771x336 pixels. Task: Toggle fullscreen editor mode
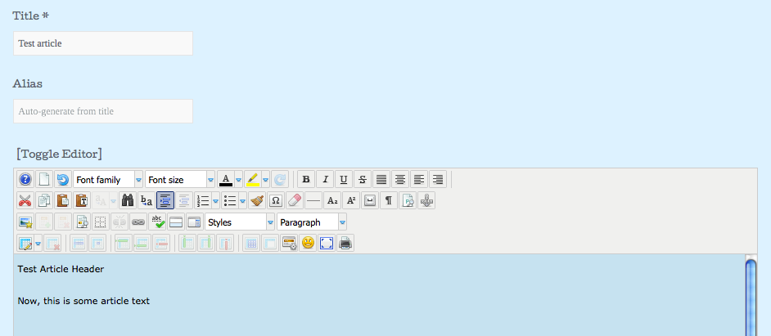(x=327, y=243)
